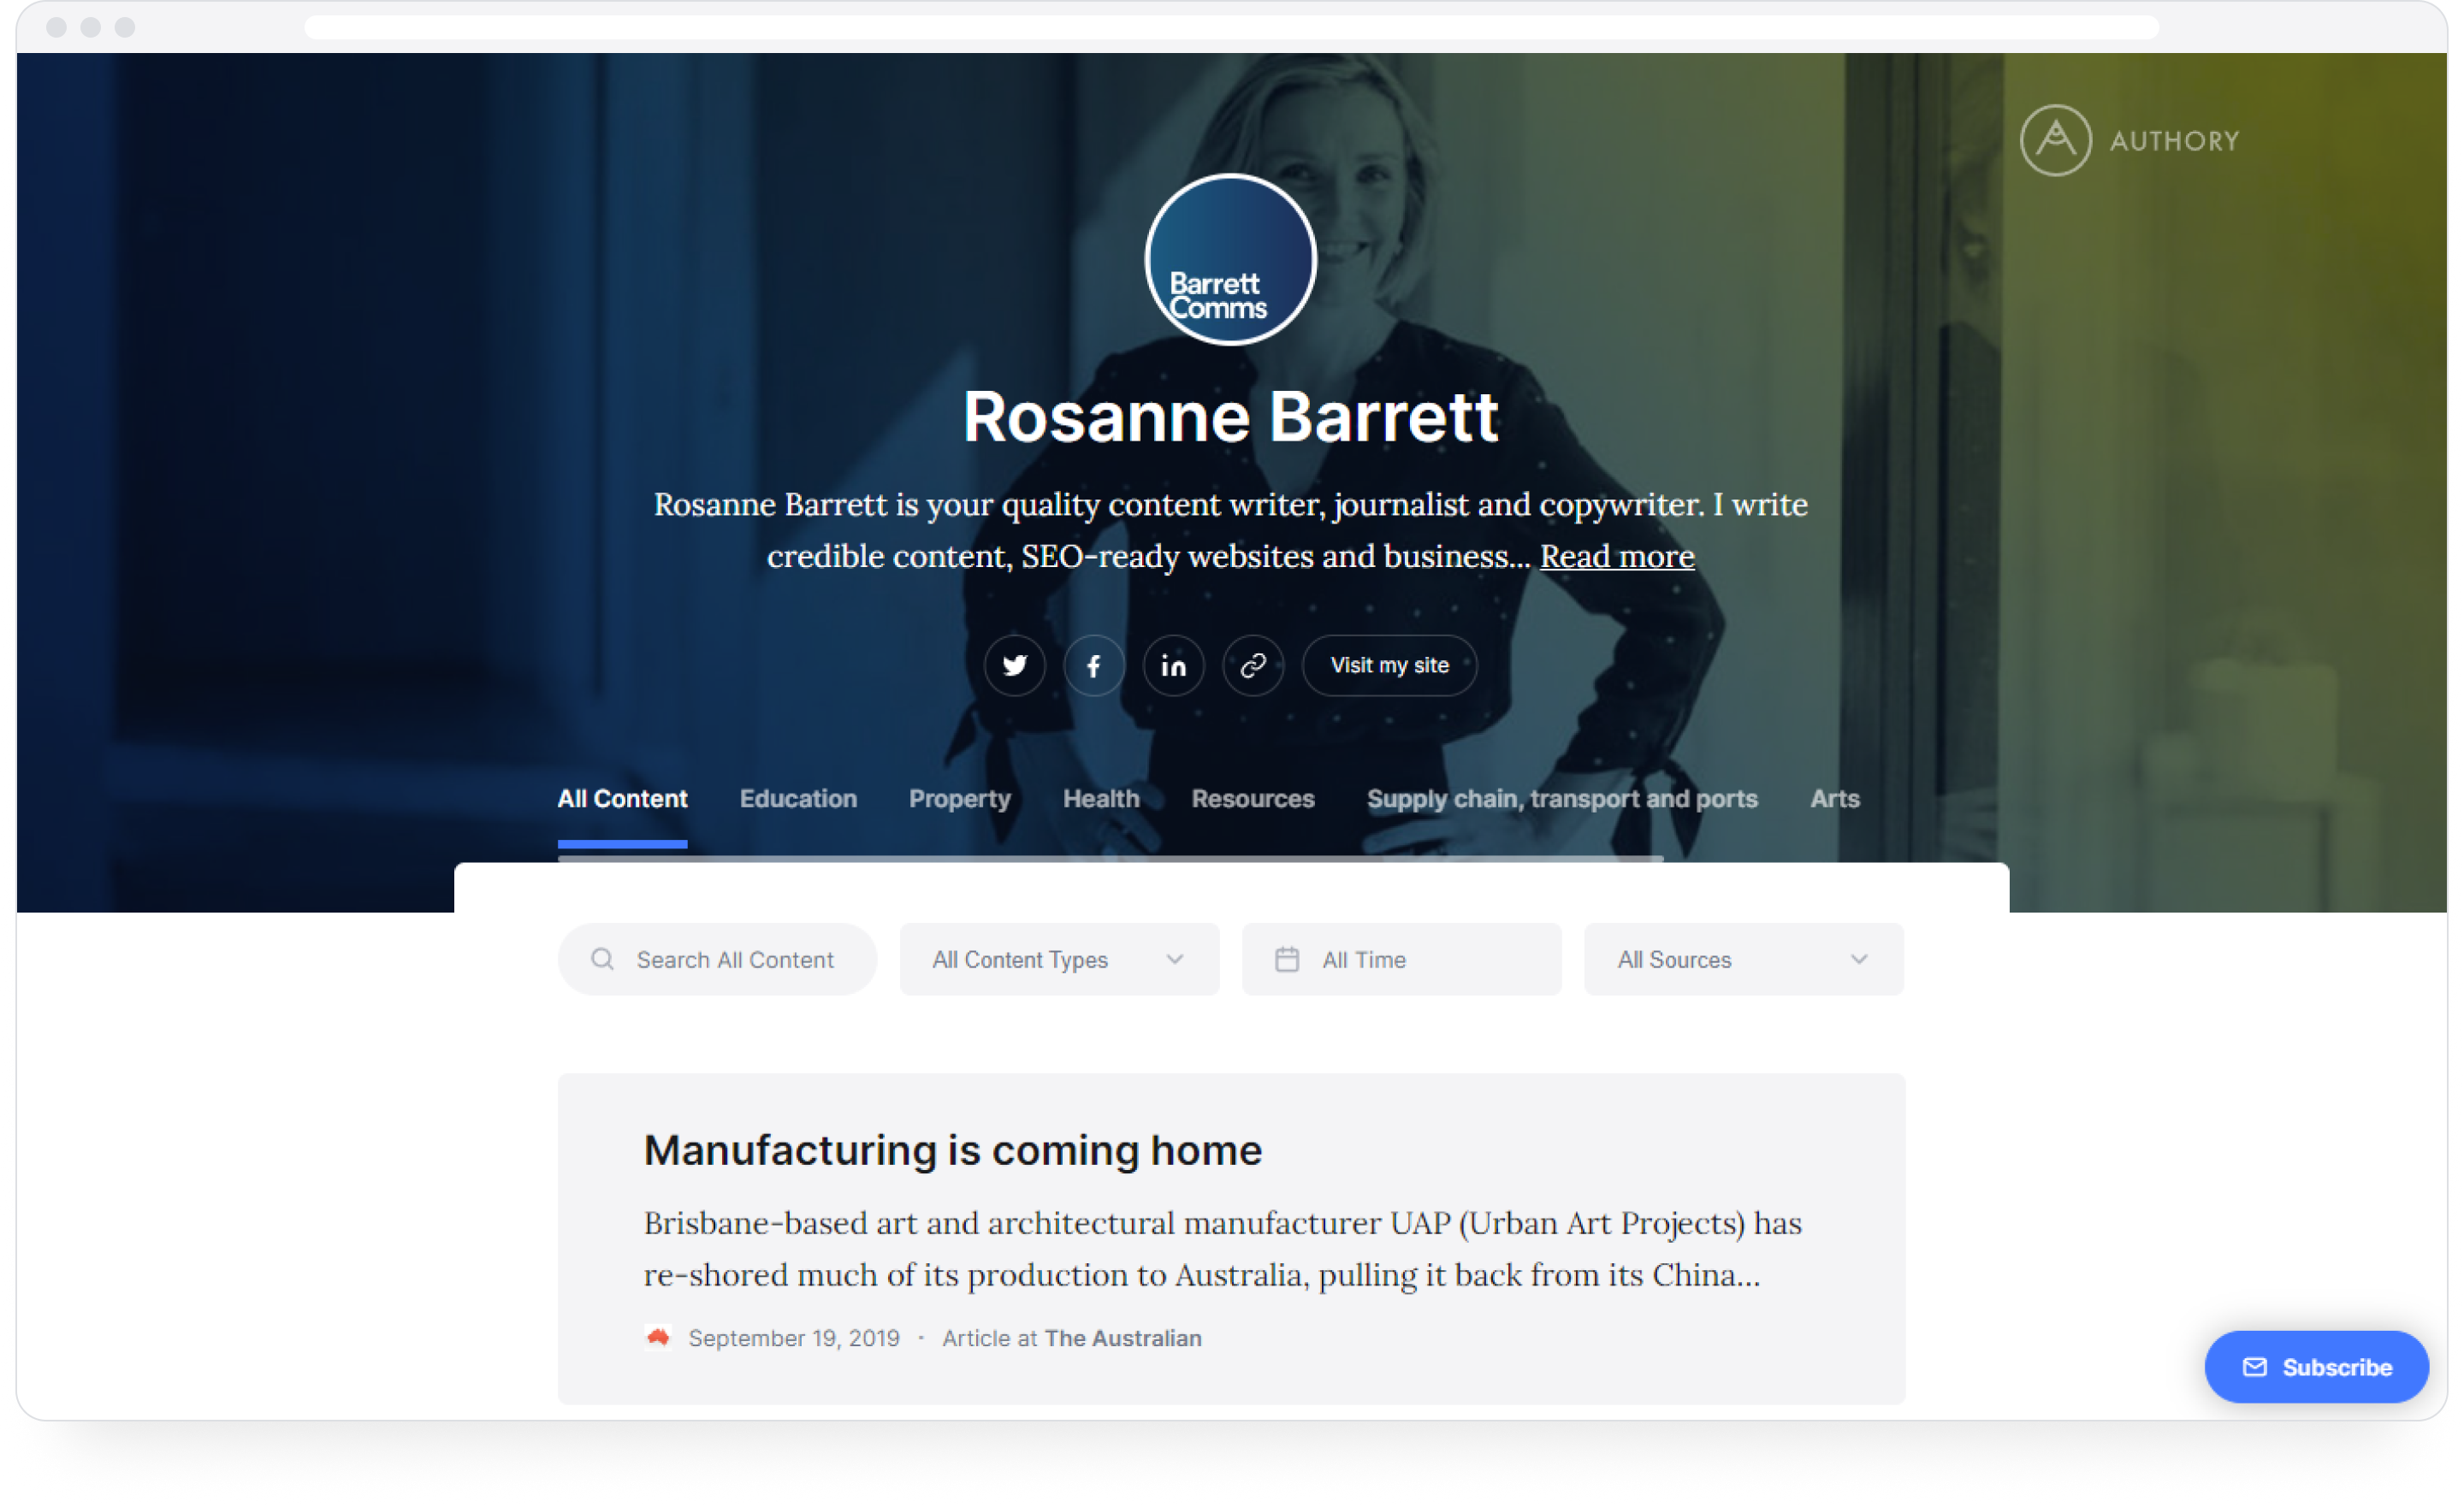Switch to the Health tab
The height and width of the screenshot is (1507, 2464).
(1101, 799)
